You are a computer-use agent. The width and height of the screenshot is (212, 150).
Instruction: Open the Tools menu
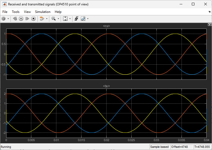coord(16,12)
